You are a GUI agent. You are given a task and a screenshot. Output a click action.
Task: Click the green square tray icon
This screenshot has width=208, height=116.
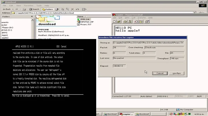click(190, 114)
